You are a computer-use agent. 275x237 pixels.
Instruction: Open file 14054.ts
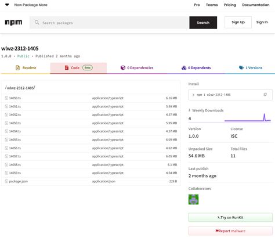click(15, 131)
